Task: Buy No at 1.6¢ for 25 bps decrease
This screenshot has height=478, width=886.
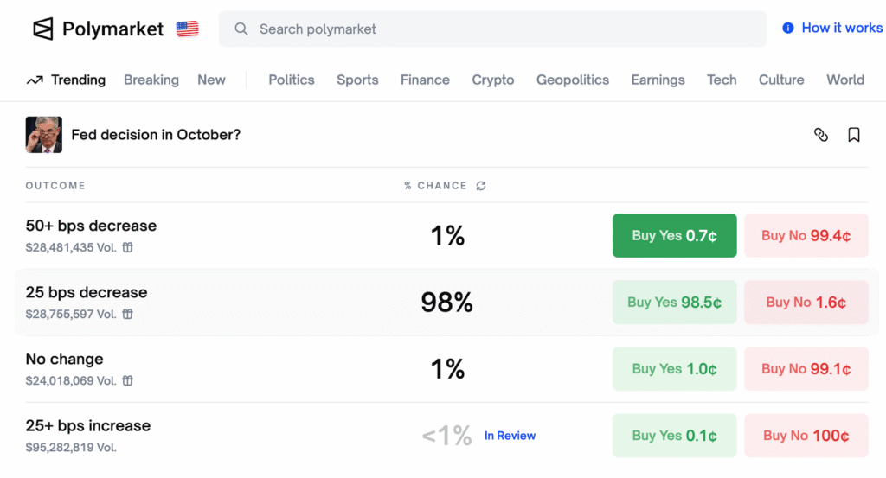Action: pos(806,303)
